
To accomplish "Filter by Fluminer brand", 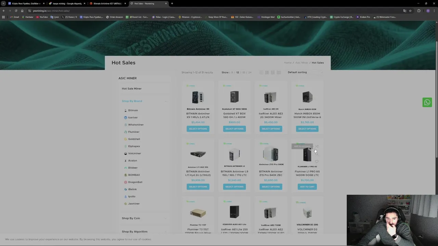I will click(134, 132).
